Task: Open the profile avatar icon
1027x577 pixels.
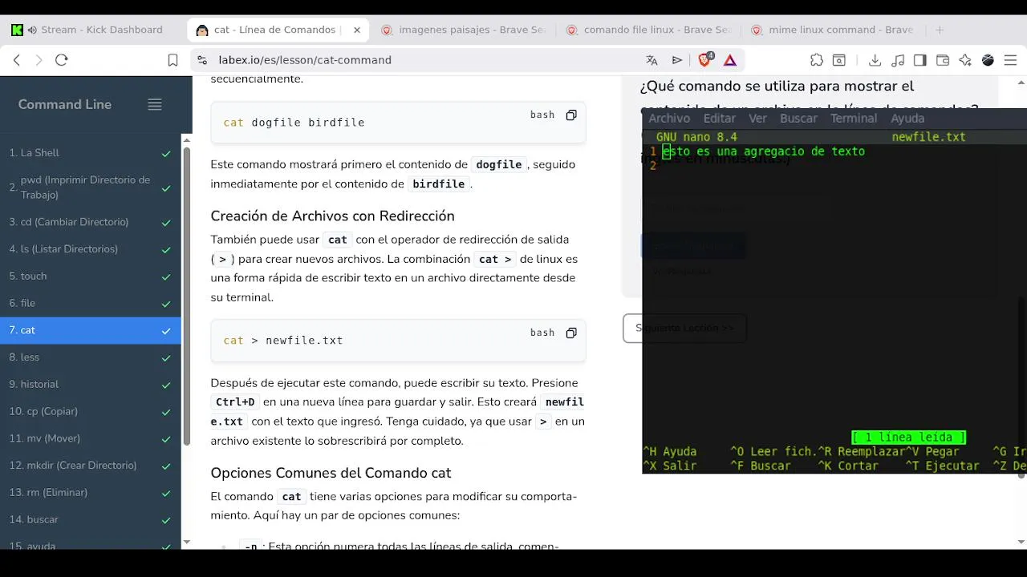Action: pos(988,60)
